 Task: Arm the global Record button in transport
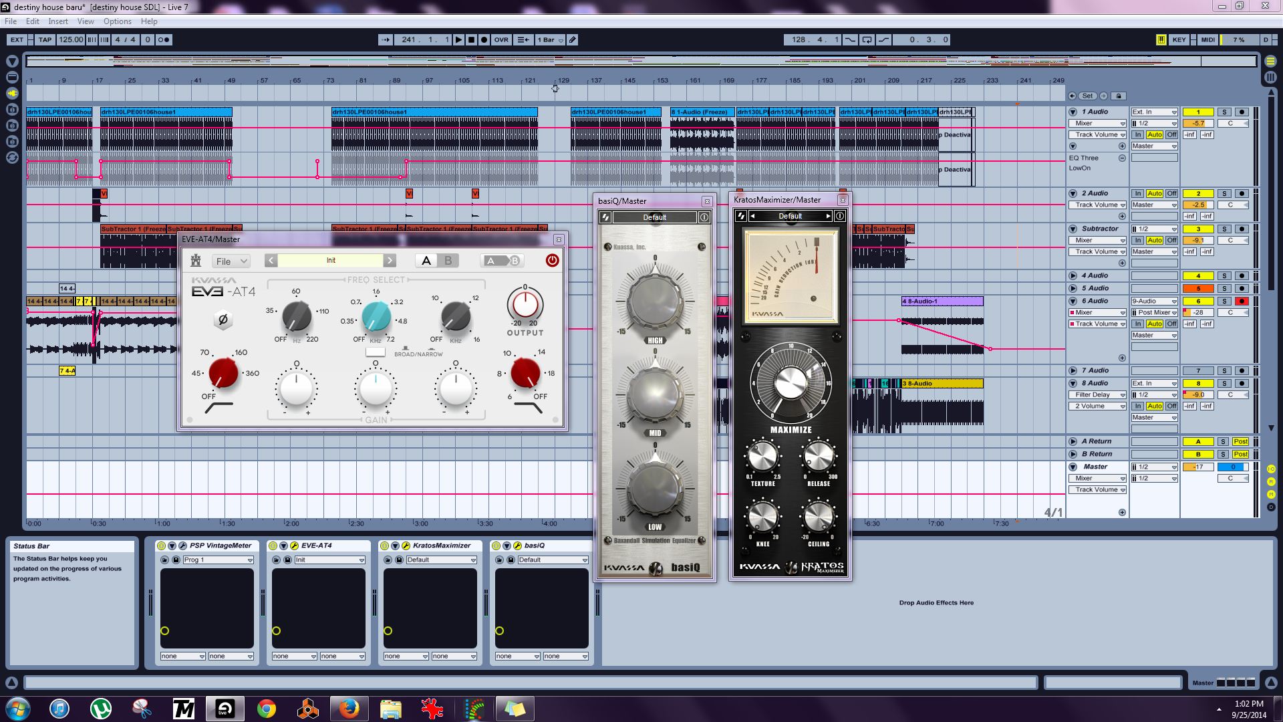point(484,39)
